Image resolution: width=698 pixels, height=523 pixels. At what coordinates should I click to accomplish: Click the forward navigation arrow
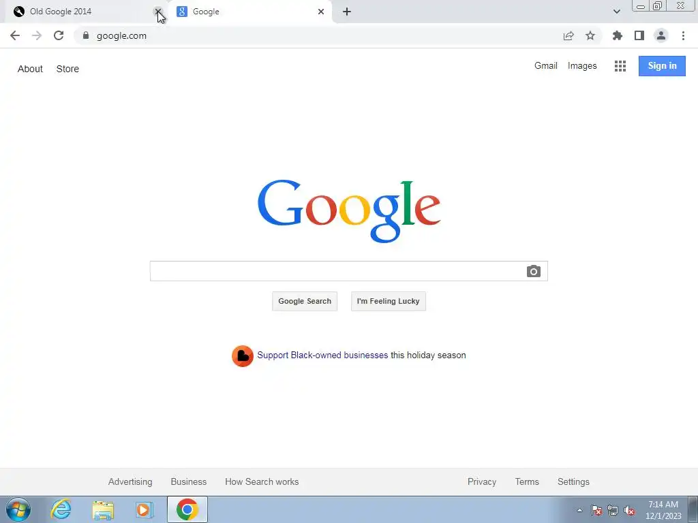tap(37, 35)
